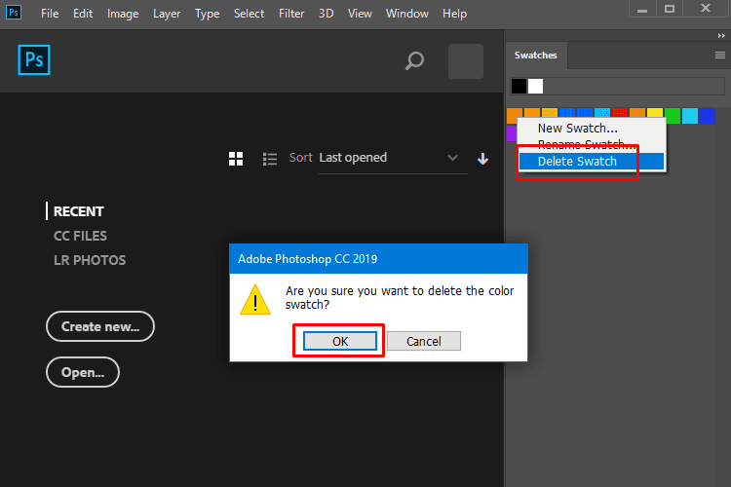Open the Swatches panel options menu icon
The width and height of the screenshot is (731, 487).
click(720, 55)
